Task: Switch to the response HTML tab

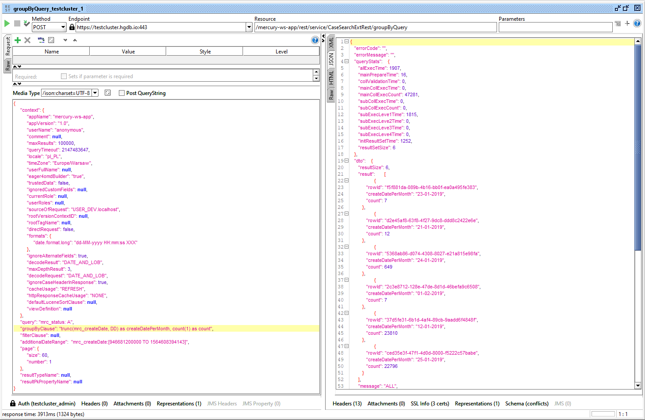Action: pos(331,78)
